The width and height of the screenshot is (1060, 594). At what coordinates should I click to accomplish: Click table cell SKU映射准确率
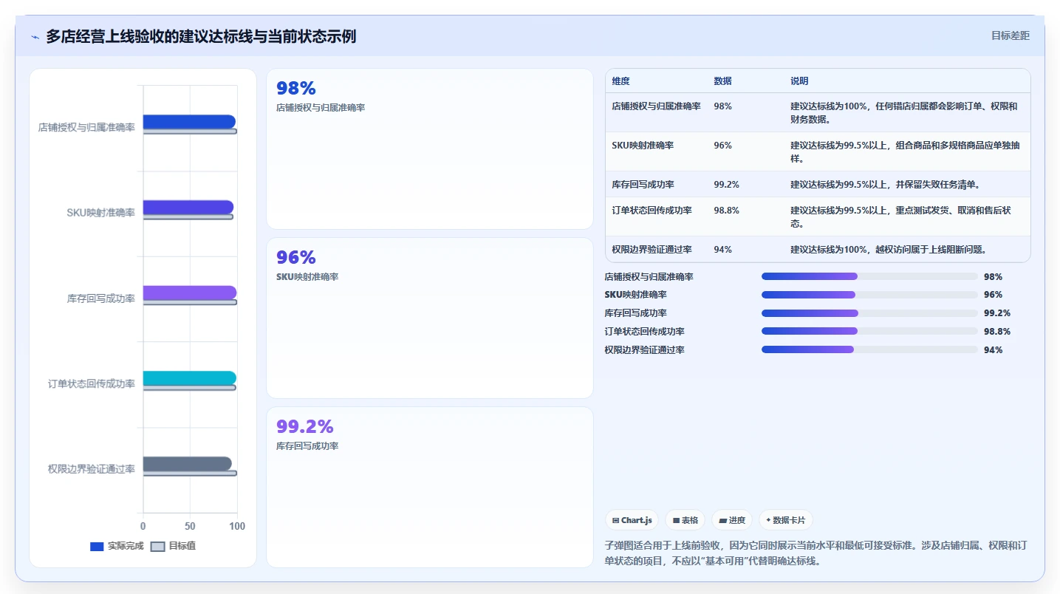643,145
